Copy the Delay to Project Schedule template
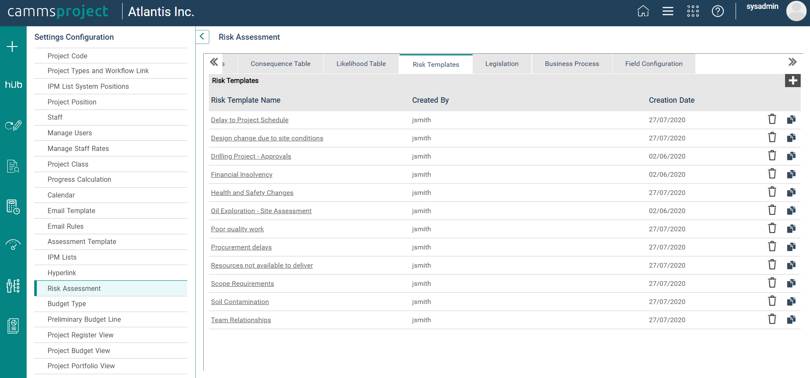The width and height of the screenshot is (810, 378). click(x=791, y=120)
